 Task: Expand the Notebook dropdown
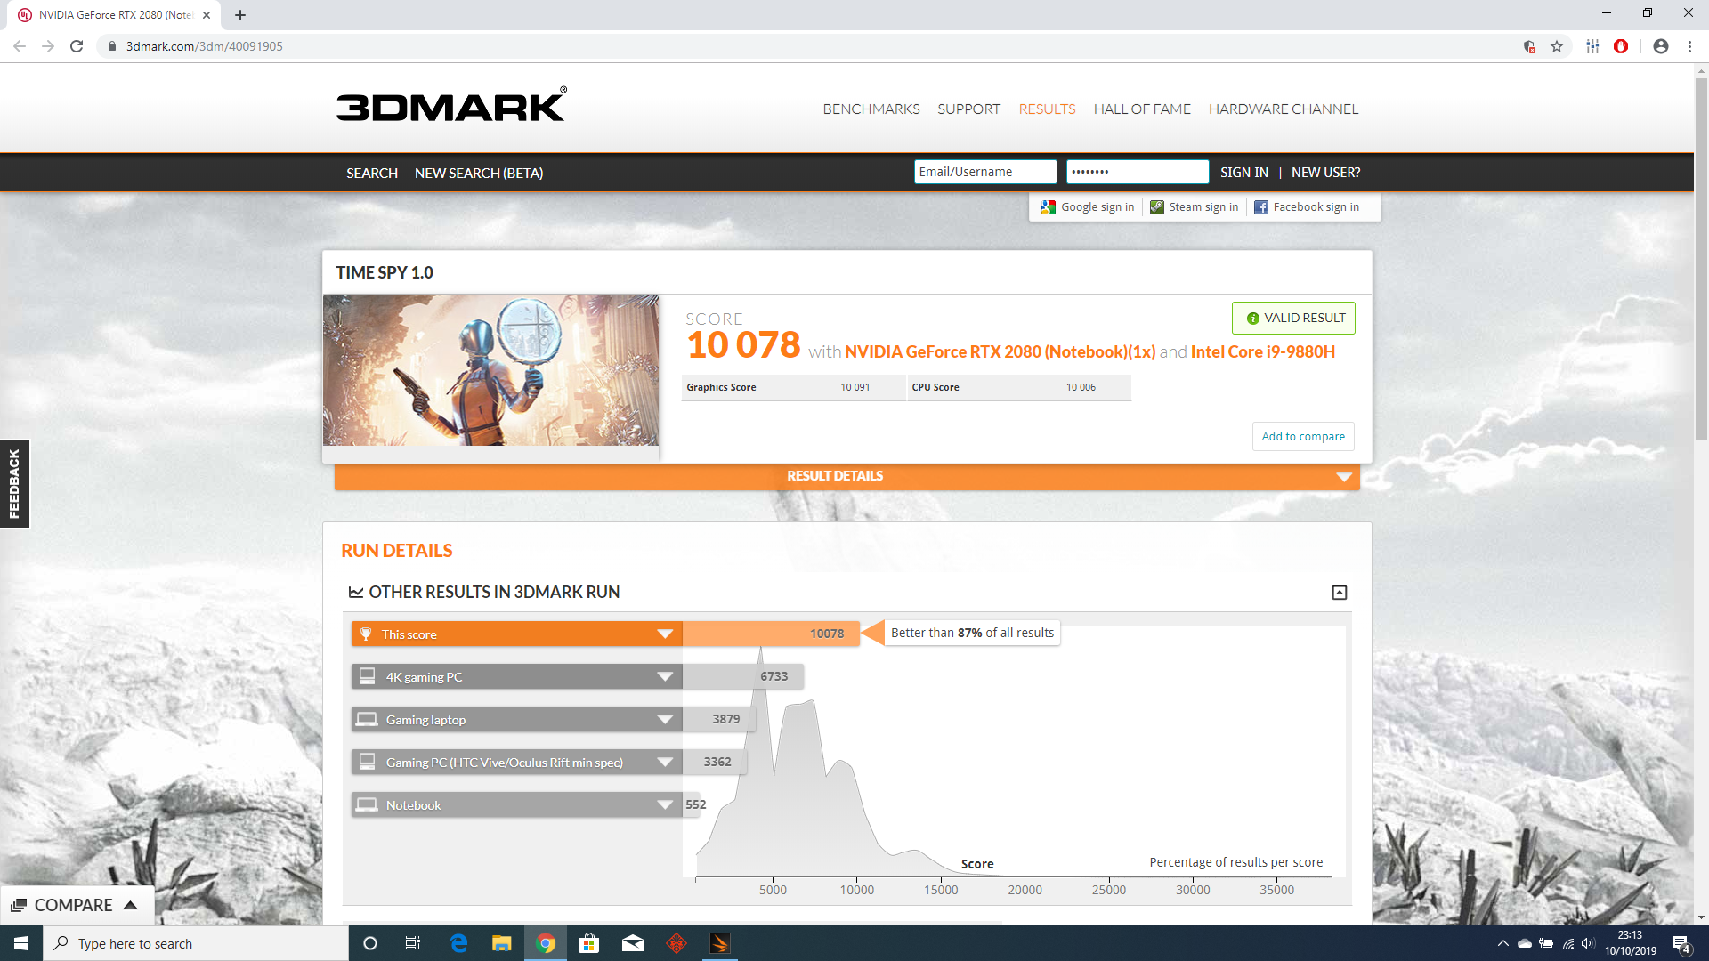tap(665, 805)
